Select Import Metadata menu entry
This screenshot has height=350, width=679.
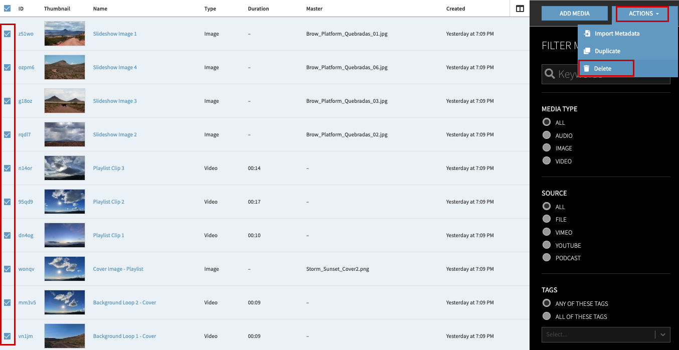tap(617, 34)
